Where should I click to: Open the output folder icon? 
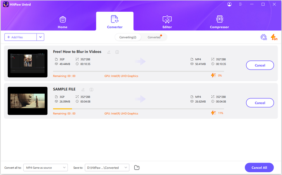[137, 168]
